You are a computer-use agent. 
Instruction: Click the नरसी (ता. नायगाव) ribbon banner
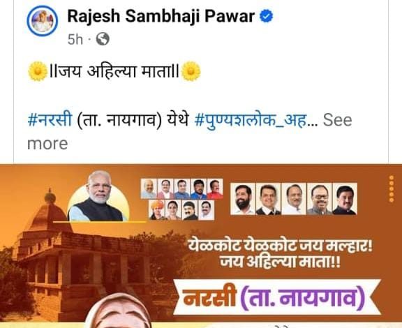tap(277, 297)
